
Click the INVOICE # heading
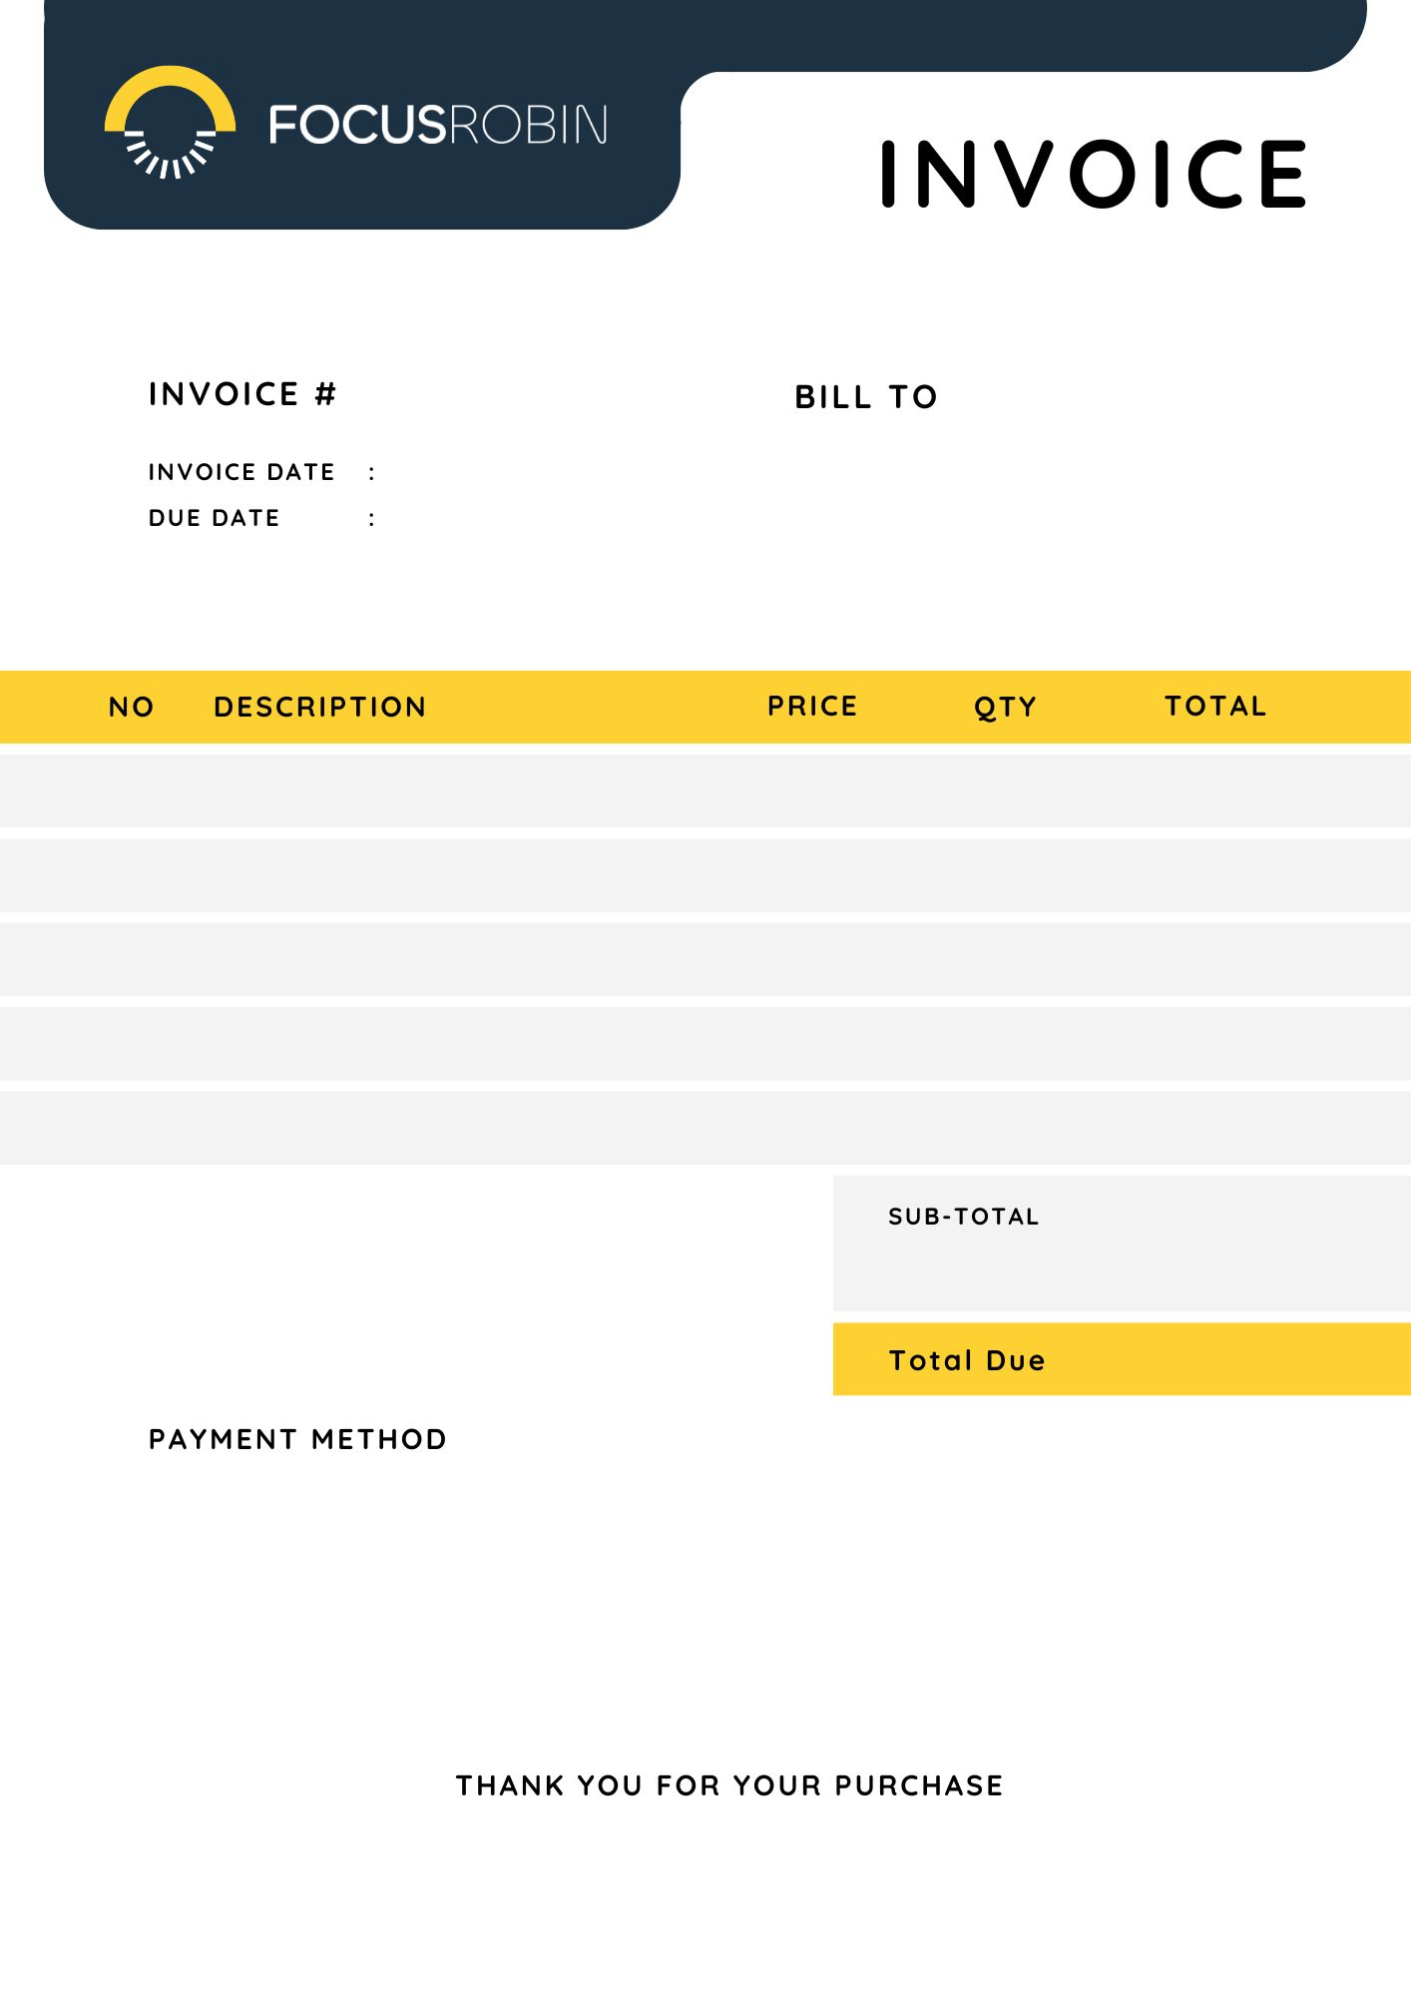point(242,394)
